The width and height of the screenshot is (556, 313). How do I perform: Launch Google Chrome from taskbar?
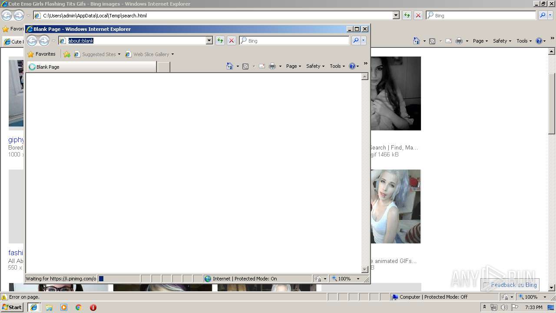click(79, 307)
